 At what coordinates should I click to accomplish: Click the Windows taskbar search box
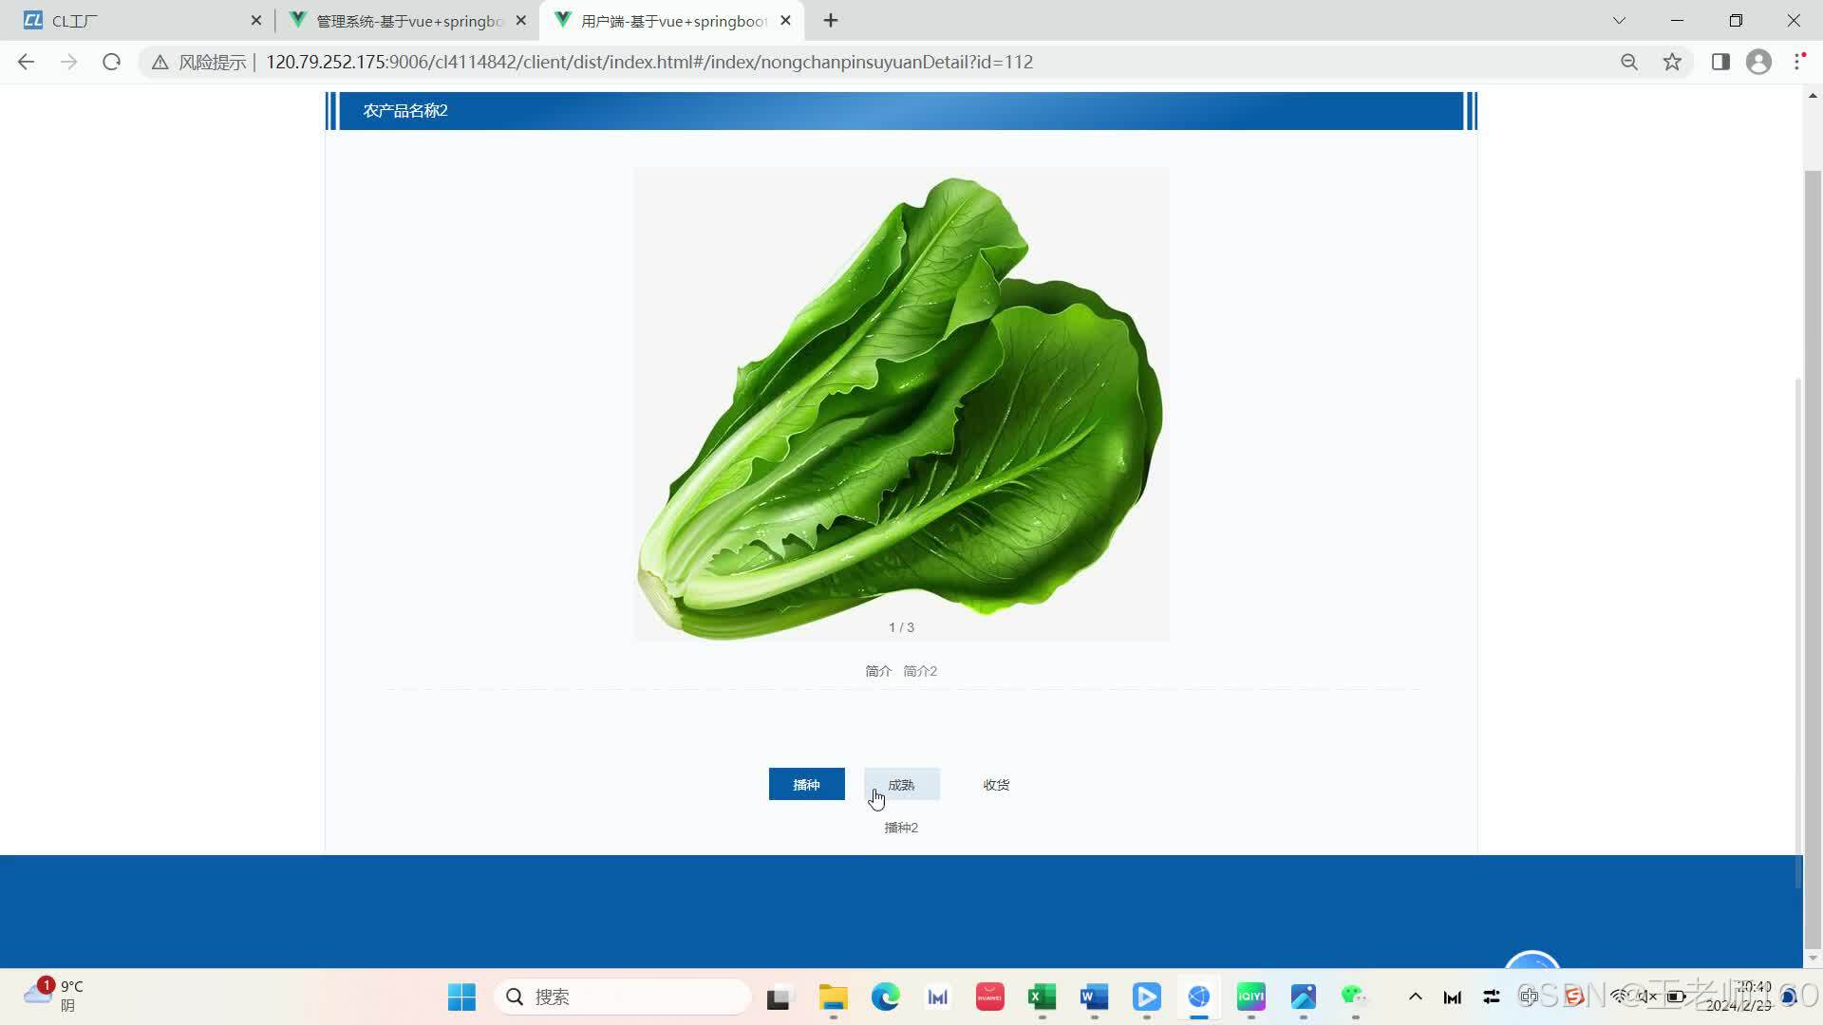622,997
